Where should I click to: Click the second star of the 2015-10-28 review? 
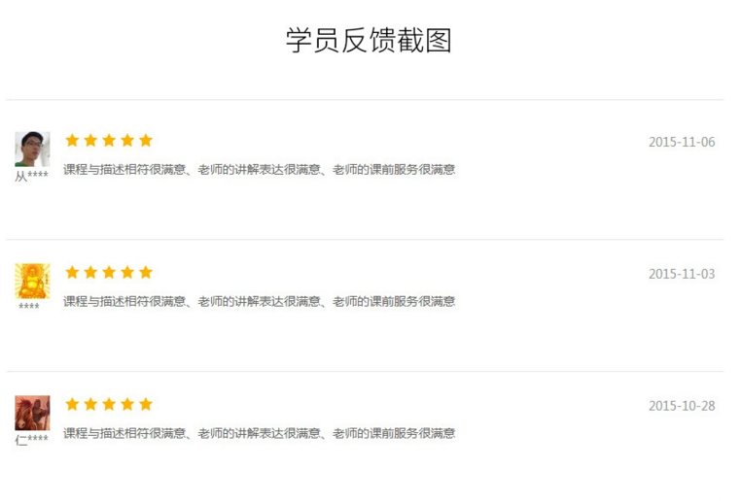pos(90,404)
